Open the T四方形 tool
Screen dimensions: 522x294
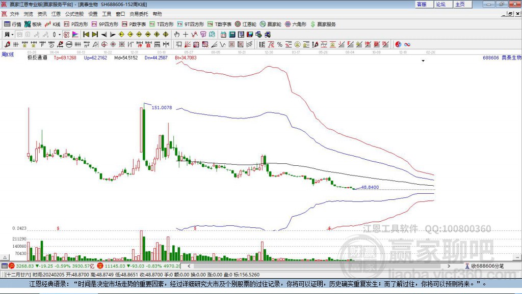pyautogui.click(x=162, y=24)
